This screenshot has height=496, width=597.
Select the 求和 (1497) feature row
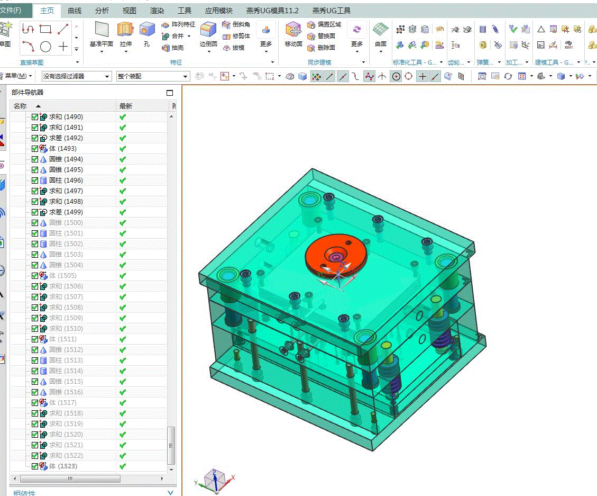pos(88,191)
